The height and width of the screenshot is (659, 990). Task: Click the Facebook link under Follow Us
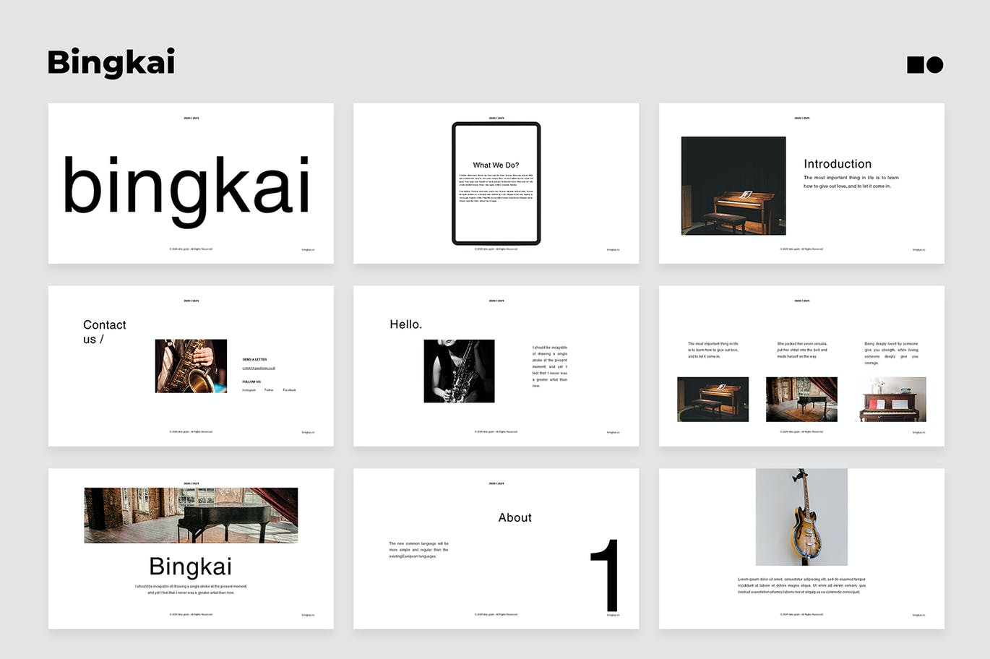(289, 390)
